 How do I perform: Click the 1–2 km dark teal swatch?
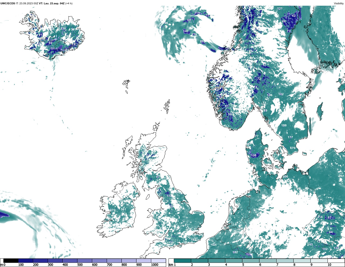182,261
